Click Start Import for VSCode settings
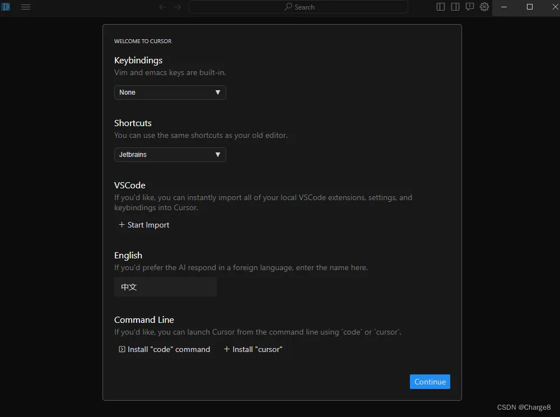The height and width of the screenshot is (417, 560). pyautogui.click(x=148, y=225)
